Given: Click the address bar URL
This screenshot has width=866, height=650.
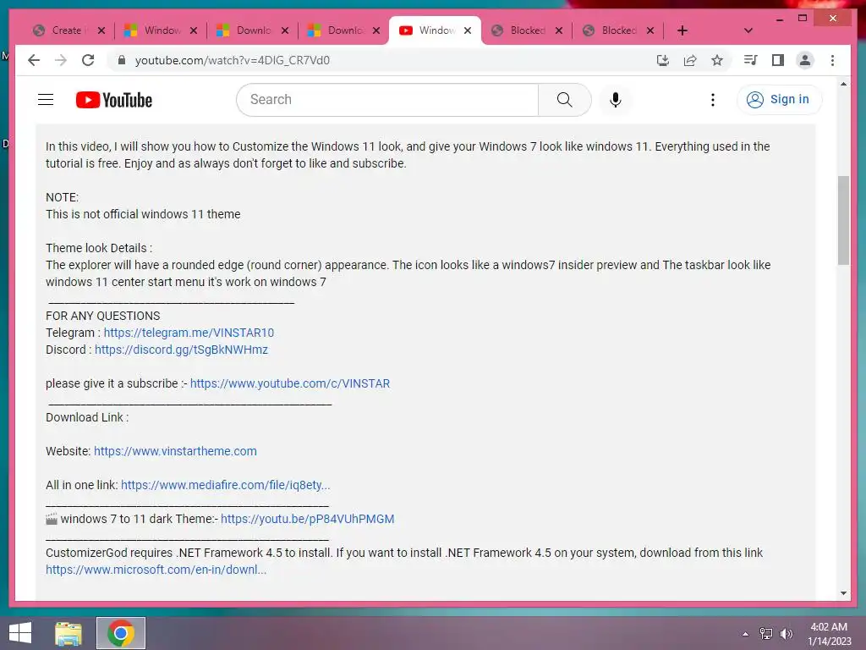Looking at the screenshot, I should click(232, 60).
